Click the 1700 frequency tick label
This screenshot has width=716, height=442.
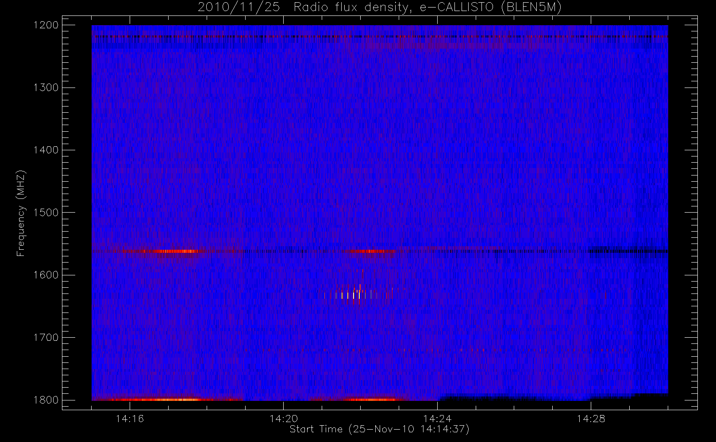(46, 337)
